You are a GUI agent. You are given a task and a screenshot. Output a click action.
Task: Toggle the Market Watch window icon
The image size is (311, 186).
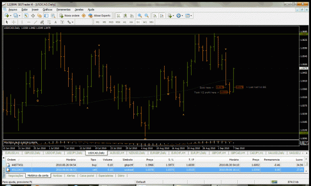26,15
